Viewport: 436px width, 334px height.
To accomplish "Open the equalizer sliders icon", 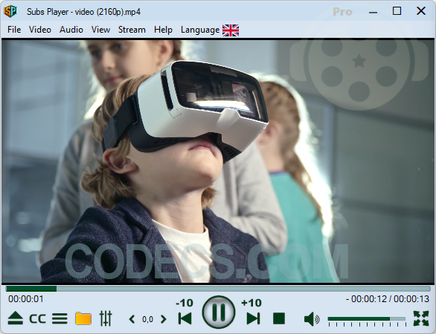I will [106, 318].
